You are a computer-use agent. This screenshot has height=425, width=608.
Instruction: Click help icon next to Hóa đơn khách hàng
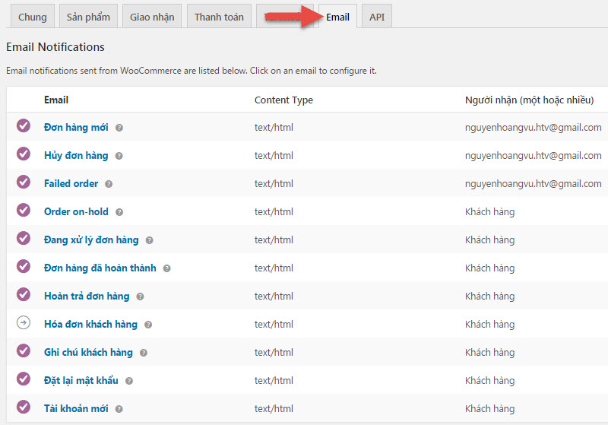148,325
